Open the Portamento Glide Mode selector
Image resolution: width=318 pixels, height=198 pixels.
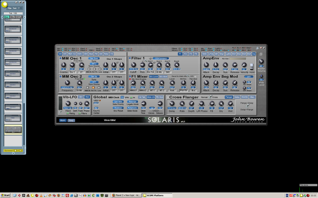[132, 108]
